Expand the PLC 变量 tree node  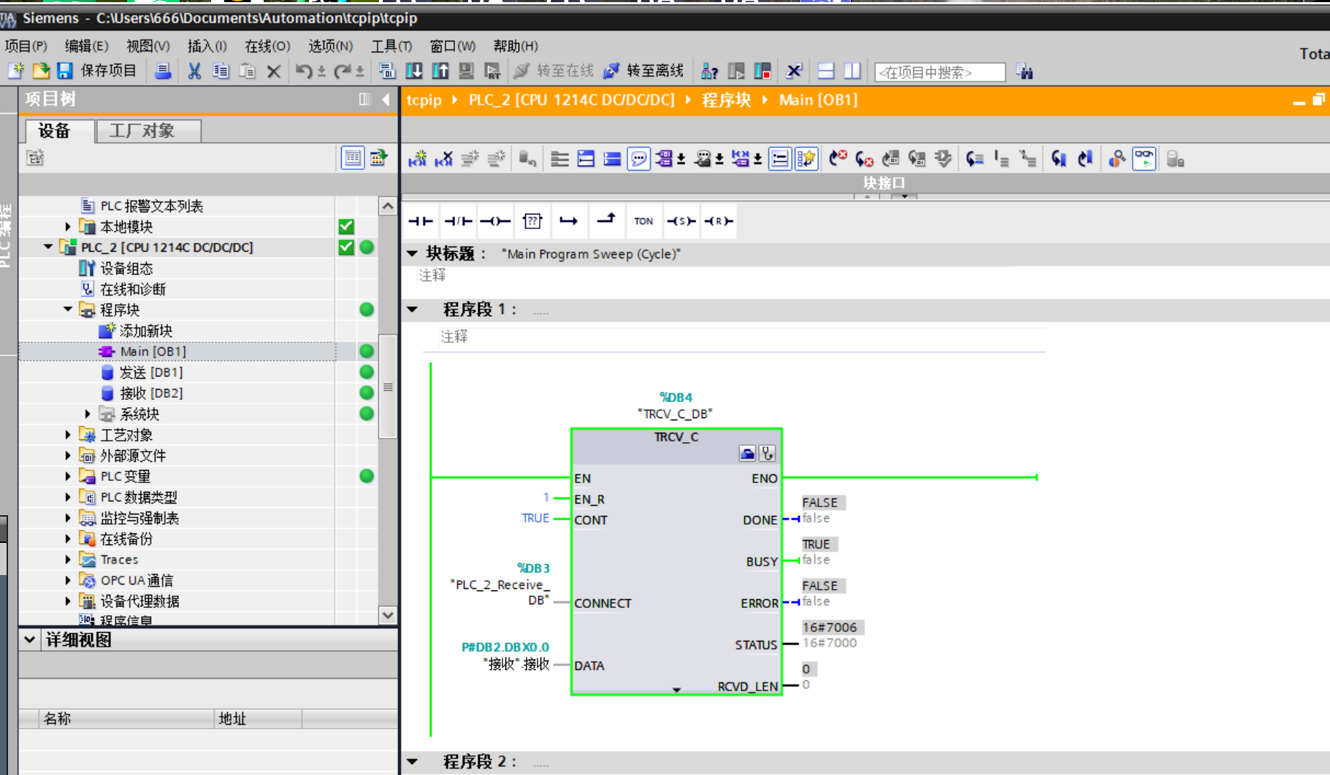coord(68,477)
